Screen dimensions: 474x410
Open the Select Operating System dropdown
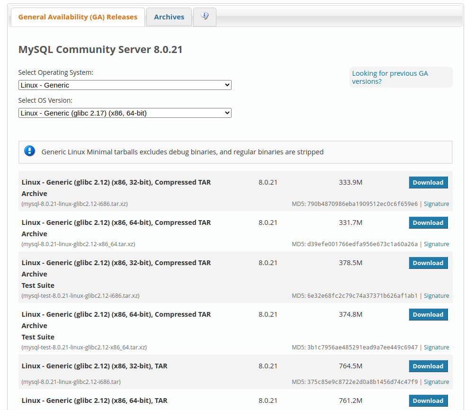point(125,85)
